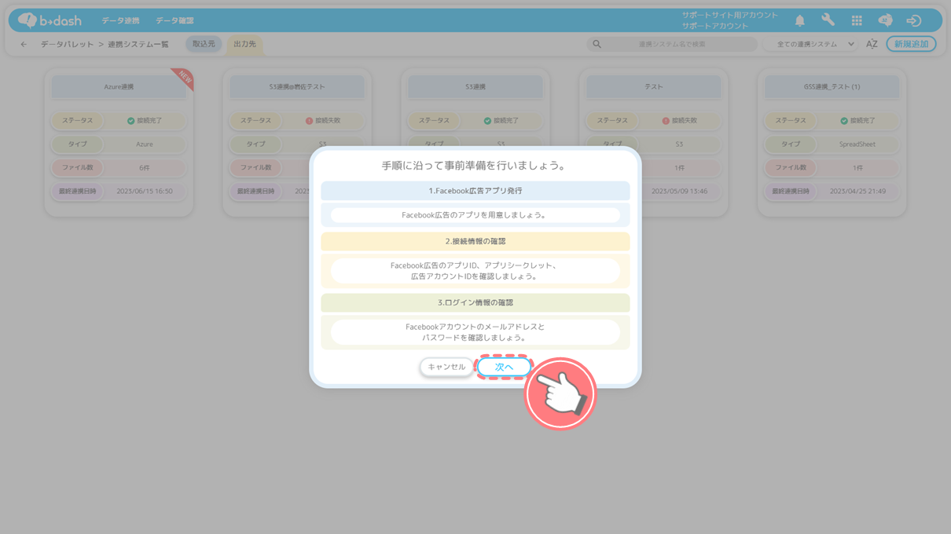Click the NEW ribbon on Azure連携 card
This screenshot has width=951, height=534.
184,77
